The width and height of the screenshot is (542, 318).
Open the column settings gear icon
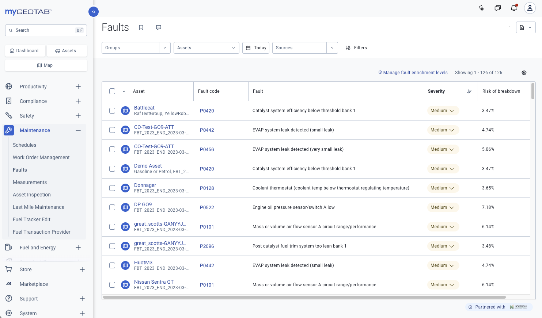524,73
